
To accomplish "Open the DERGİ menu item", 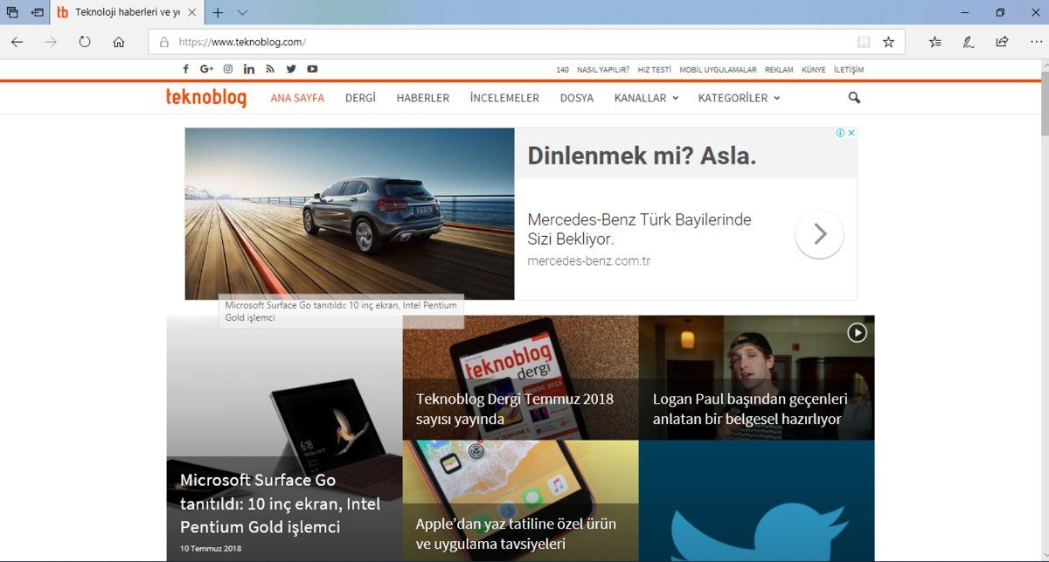I will [x=360, y=98].
